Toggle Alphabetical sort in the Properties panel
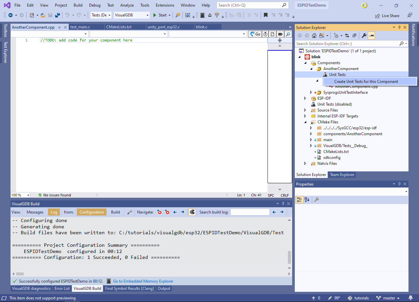419x302 pixels. pyautogui.click(x=307, y=200)
